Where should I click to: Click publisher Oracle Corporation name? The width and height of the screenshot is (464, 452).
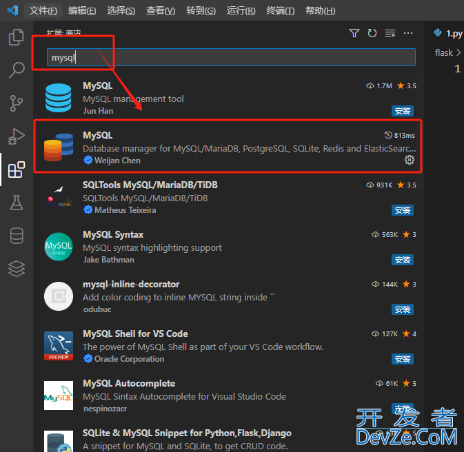coord(130,359)
